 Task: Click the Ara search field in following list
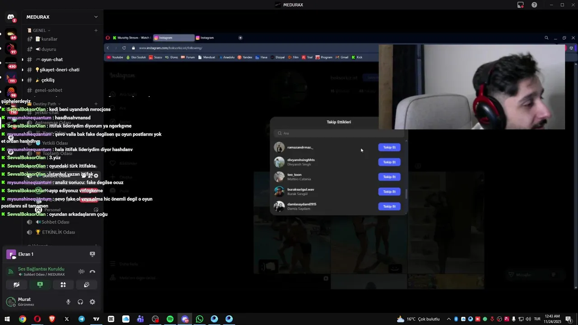[339, 133]
